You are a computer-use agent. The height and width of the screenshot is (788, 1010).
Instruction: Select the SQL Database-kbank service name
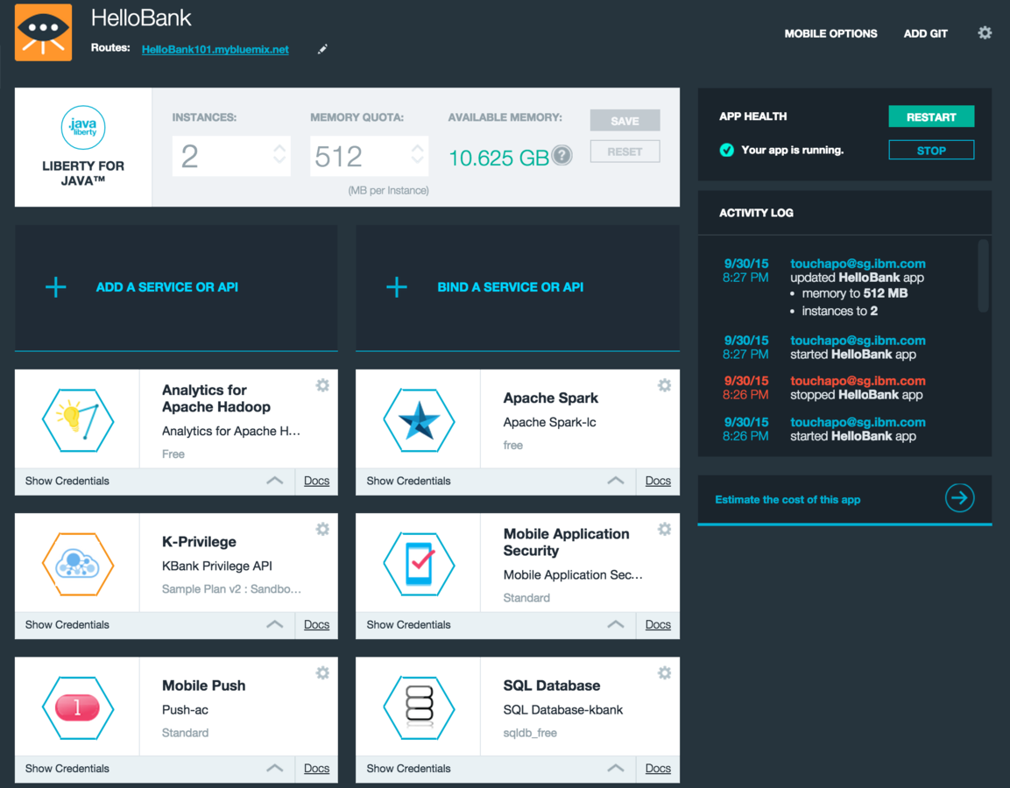563,709
